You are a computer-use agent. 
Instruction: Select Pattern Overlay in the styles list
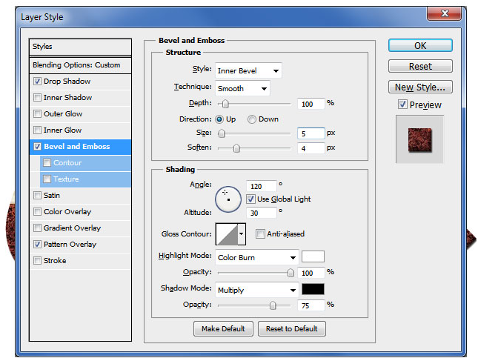(x=70, y=245)
